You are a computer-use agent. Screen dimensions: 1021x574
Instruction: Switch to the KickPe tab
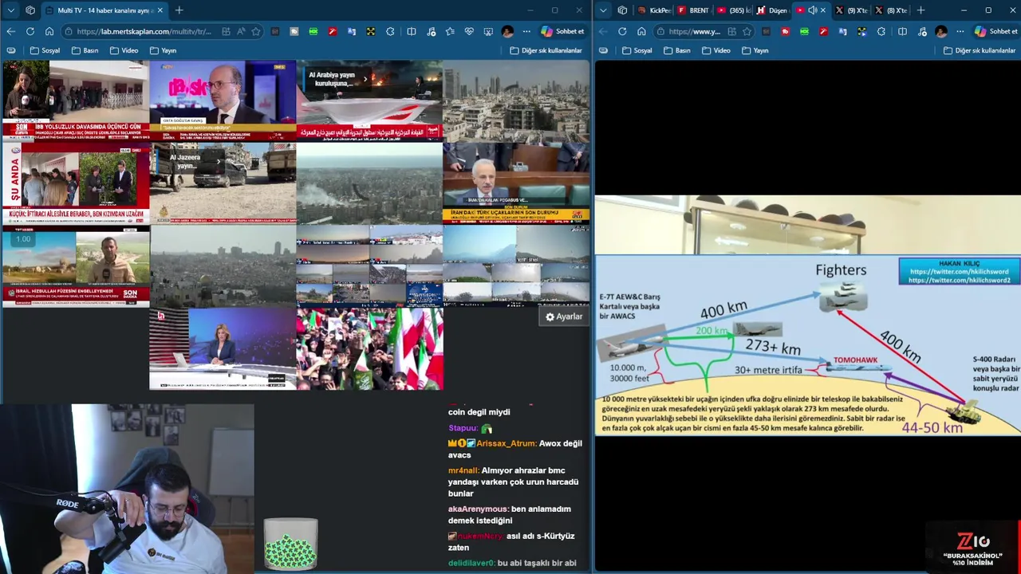click(654, 10)
